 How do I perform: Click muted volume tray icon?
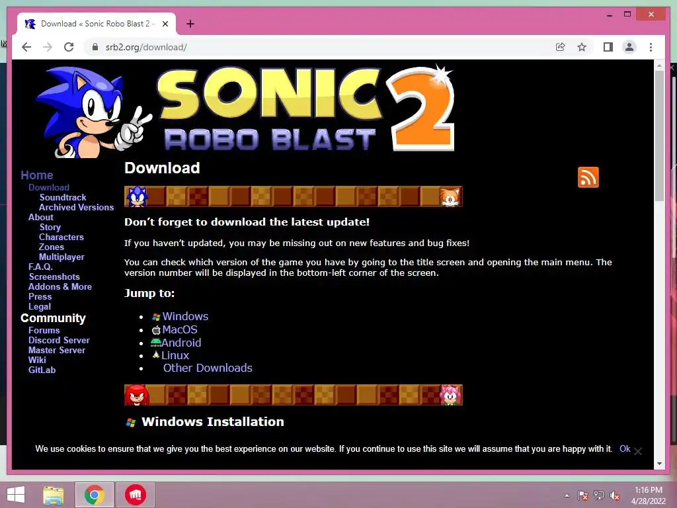pyautogui.click(x=615, y=495)
